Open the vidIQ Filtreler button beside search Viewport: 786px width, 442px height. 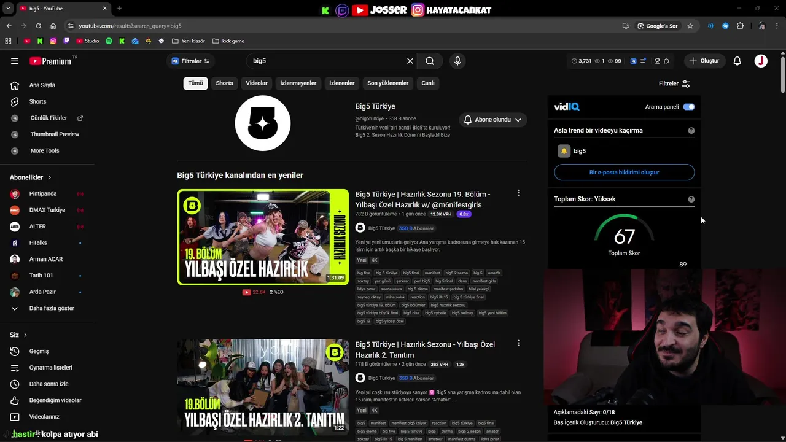(x=190, y=61)
